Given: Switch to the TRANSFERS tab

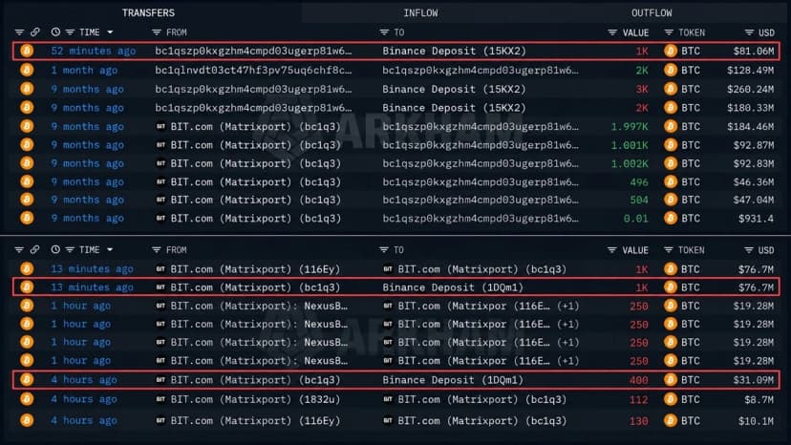Looking at the screenshot, I should pos(148,12).
